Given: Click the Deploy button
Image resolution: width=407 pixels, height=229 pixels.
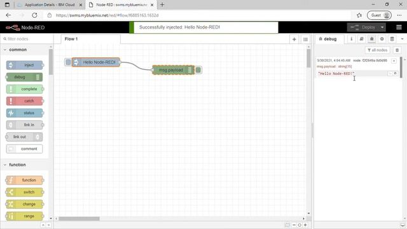Looking at the screenshot, I should click(363, 27).
